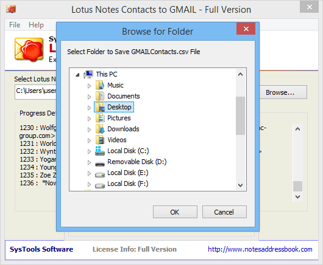Click the Videos folder icon
323x265 pixels.
click(x=100, y=140)
